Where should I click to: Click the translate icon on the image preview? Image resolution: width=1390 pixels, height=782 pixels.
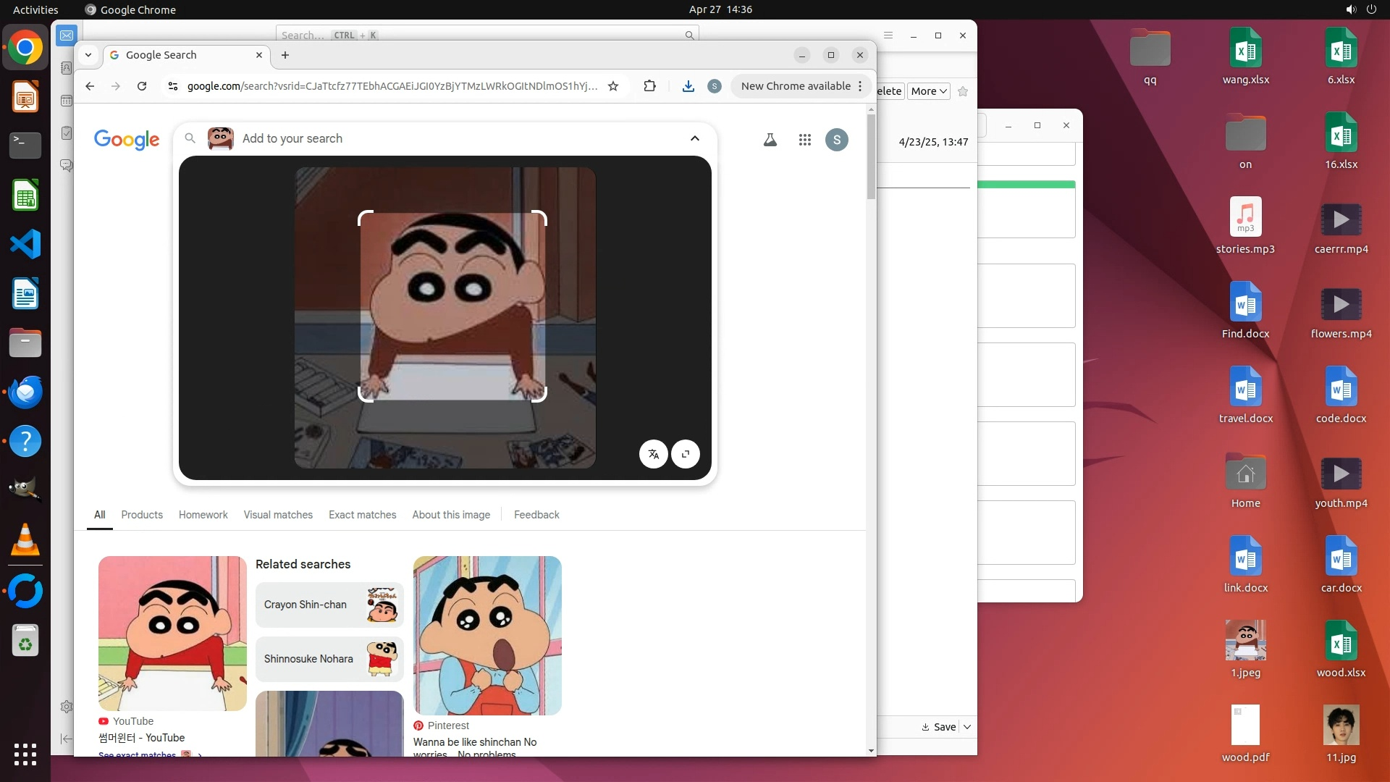[653, 454]
